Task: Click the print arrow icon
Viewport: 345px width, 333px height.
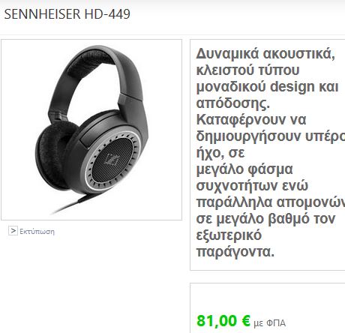Action: tap(13, 230)
